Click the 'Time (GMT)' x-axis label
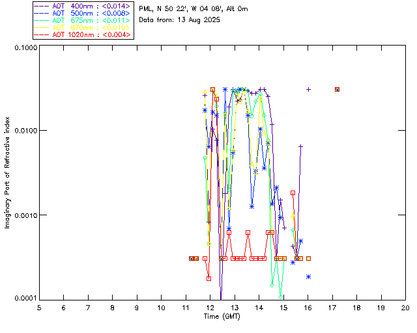The height and width of the screenshot is (333, 417). click(x=222, y=315)
